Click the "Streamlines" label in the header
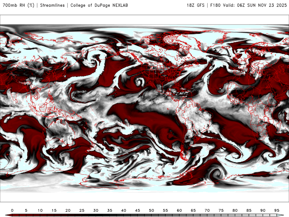Screen dimensions: 289x217 coord(52,5)
